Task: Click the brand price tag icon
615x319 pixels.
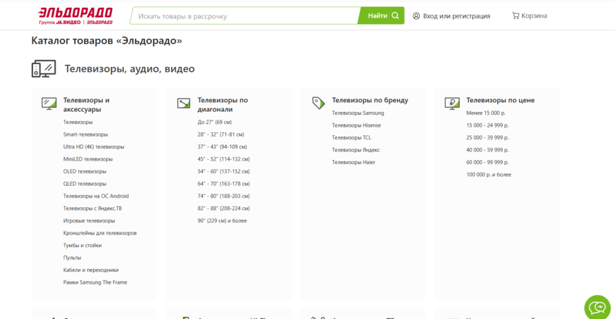Action: 318,103
